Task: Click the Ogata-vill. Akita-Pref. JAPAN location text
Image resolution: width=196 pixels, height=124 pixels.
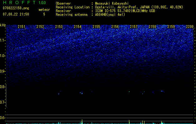Action: (139, 7)
